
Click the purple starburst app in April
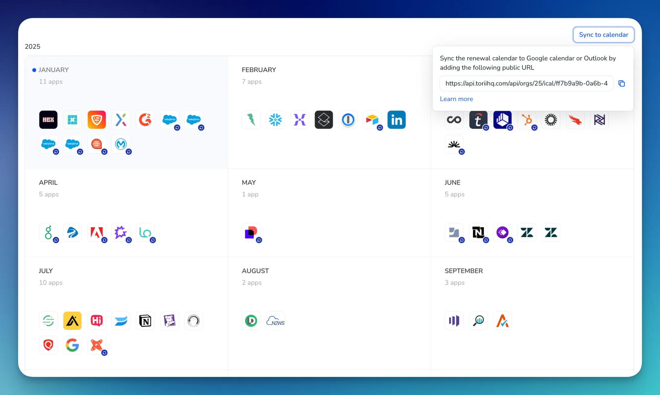click(121, 232)
